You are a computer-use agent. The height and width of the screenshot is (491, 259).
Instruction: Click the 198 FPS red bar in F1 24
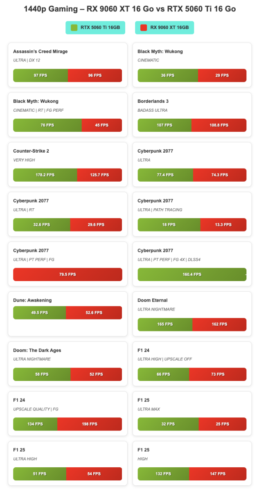point(89,424)
